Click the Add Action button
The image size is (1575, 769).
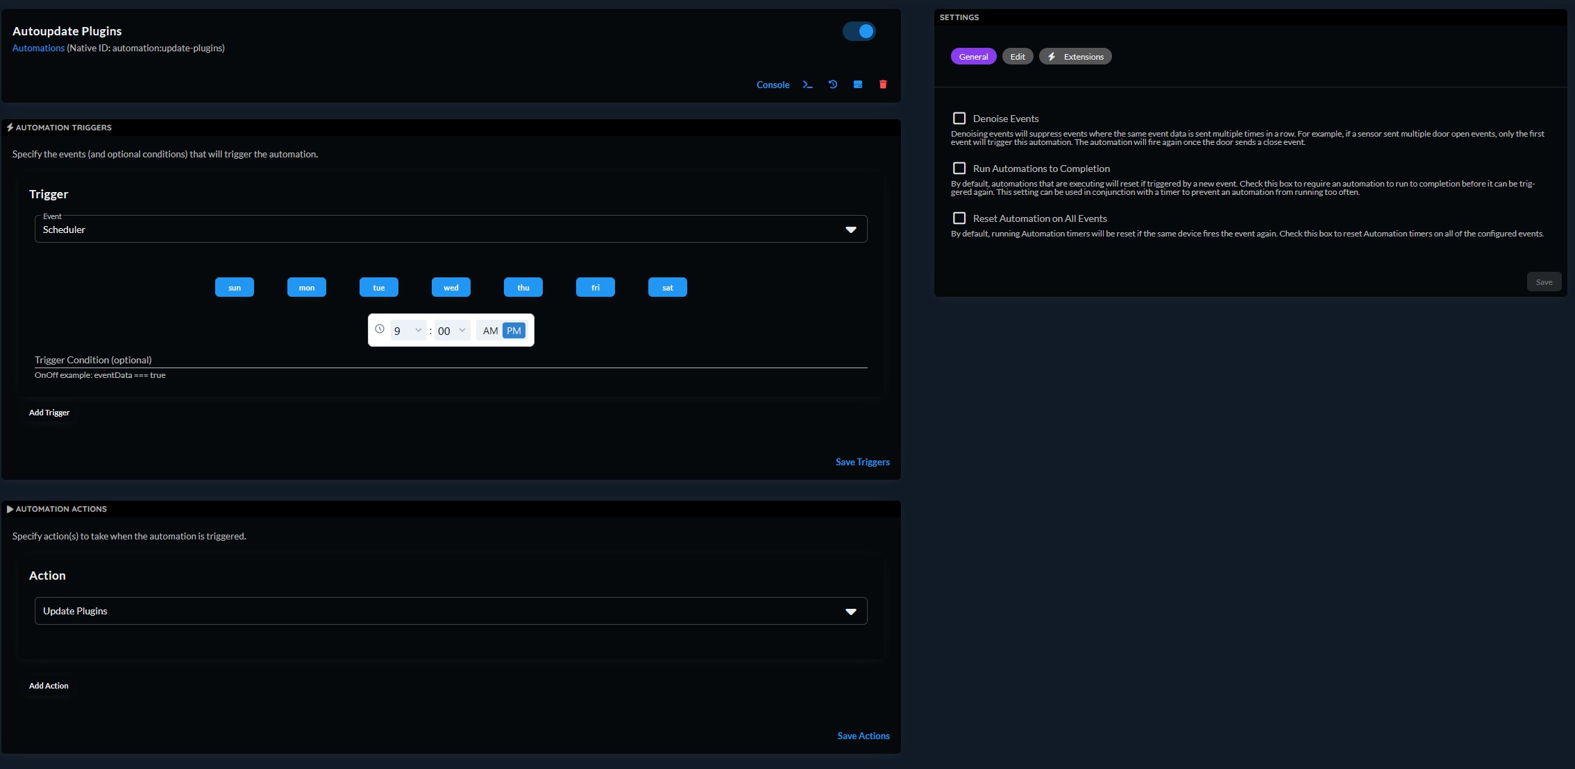click(49, 686)
